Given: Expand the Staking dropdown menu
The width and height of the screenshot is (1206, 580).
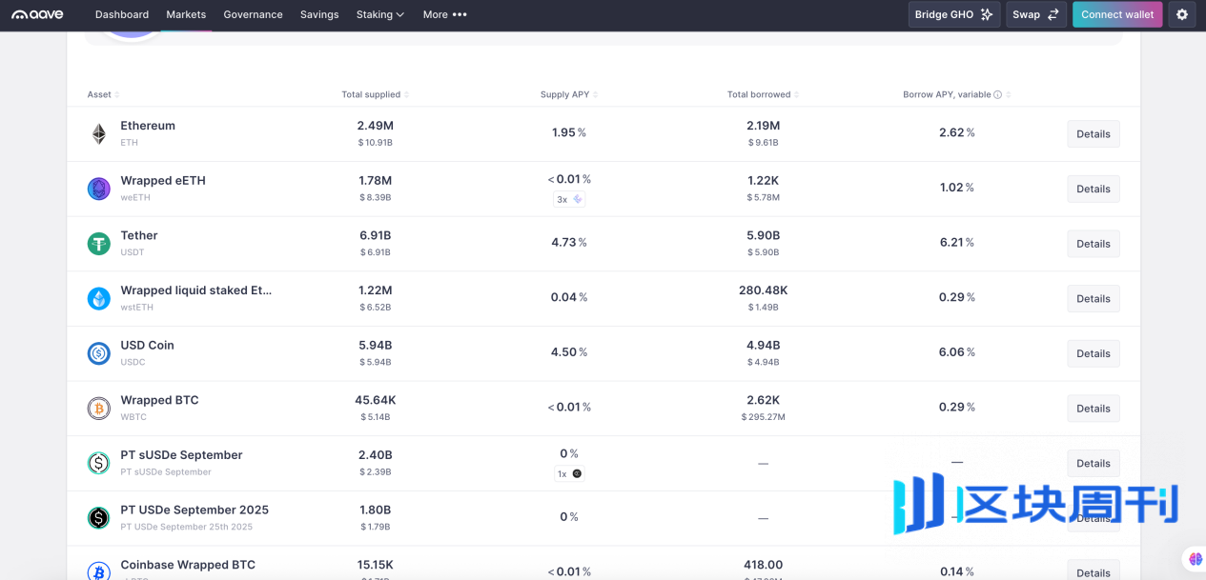Looking at the screenshot, I should 380,14.
